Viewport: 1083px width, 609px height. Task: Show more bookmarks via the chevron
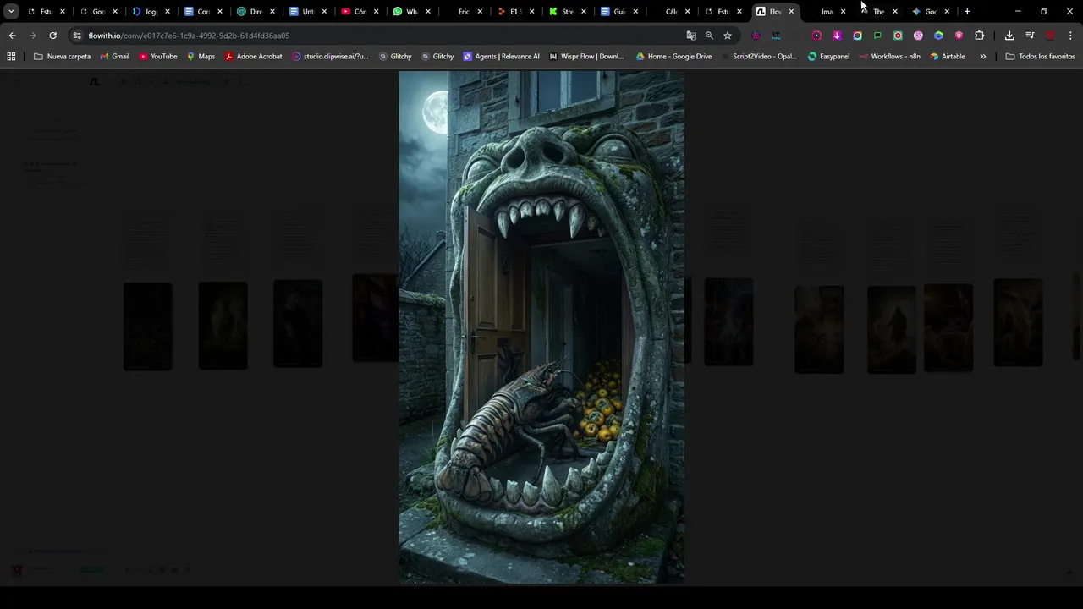click(x=982, y=57)
